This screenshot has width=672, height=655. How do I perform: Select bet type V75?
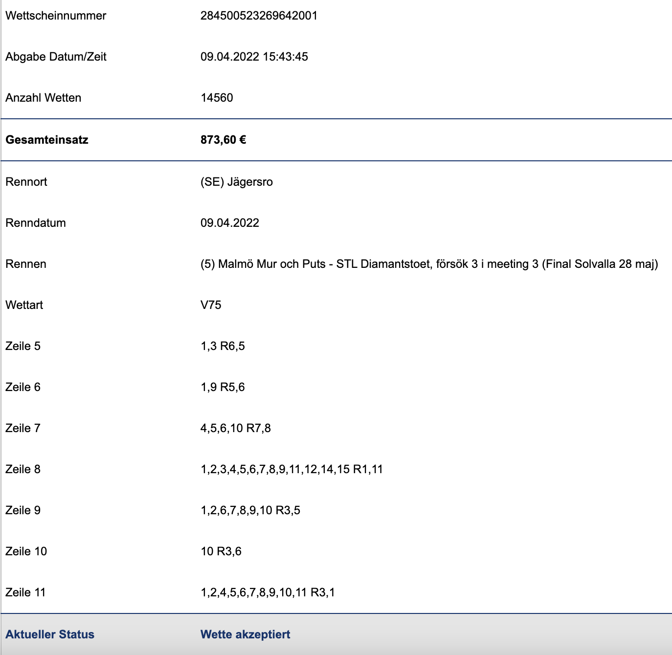(211, 305)
